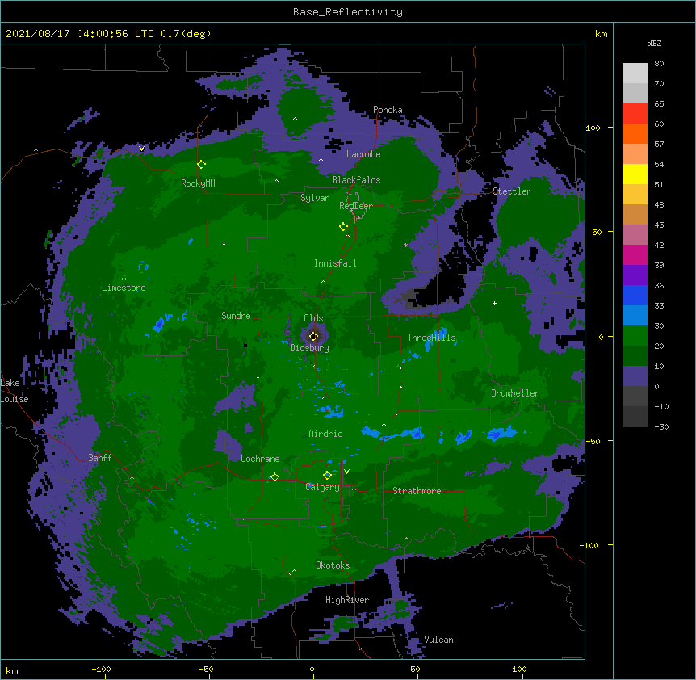
Task: Click the Innisfail city label
Action: [x=335, y=263]
